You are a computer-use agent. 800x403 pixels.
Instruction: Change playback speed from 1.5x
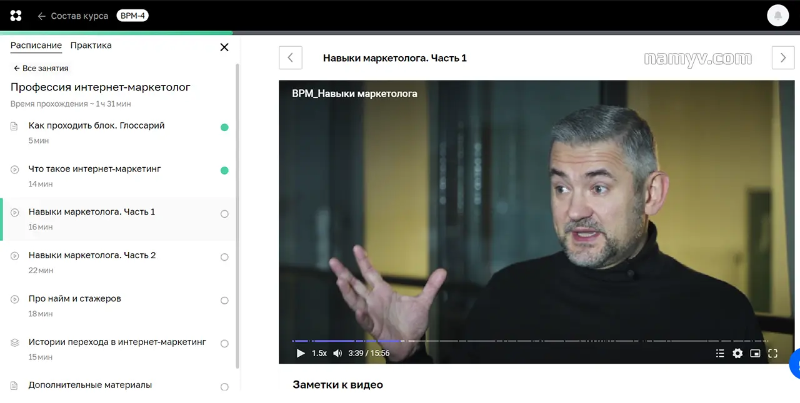click(x=319, y=353)
